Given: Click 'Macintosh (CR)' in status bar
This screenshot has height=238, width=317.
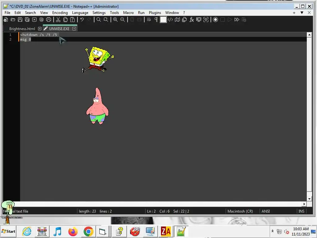Looking at the screenshot, I should pyautogui.click(x=240, y=211).
